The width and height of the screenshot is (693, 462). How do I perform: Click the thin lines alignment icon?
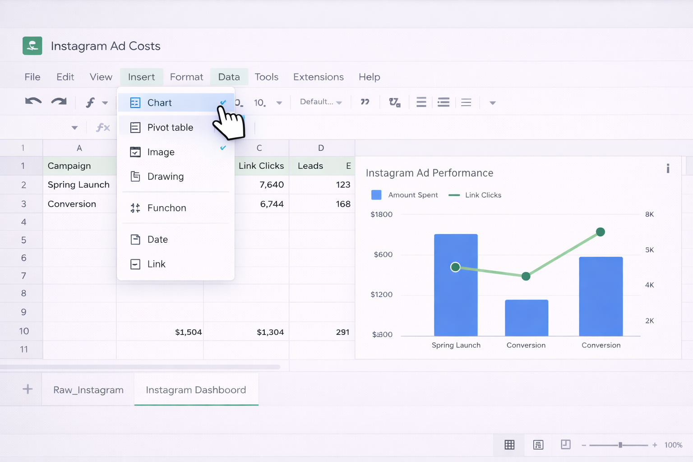tap(466, 102)
